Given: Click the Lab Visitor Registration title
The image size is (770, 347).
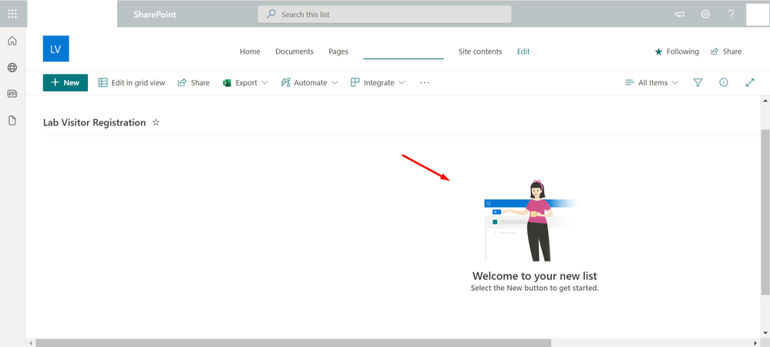Looking at the screenshot, I should 94,122.
